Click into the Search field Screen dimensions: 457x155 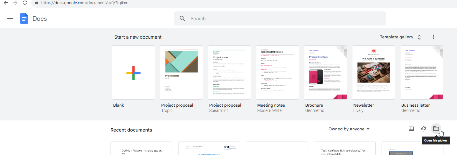pyautogui.click(x=280, y=18)
